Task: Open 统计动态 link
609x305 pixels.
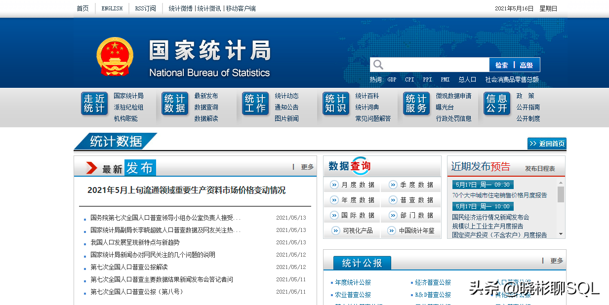Action: pyautogui.click(x=286, y=96)
